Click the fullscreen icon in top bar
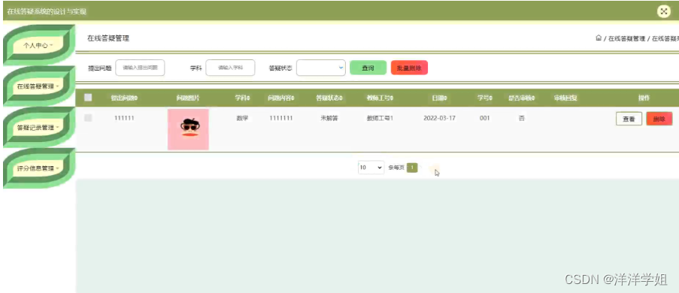Viewport: 679px width, 293px height. (x=663, y=11)
